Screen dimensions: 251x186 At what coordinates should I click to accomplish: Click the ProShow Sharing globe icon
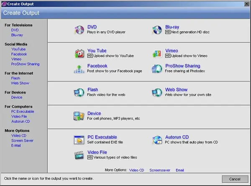(x=157, y=69)
